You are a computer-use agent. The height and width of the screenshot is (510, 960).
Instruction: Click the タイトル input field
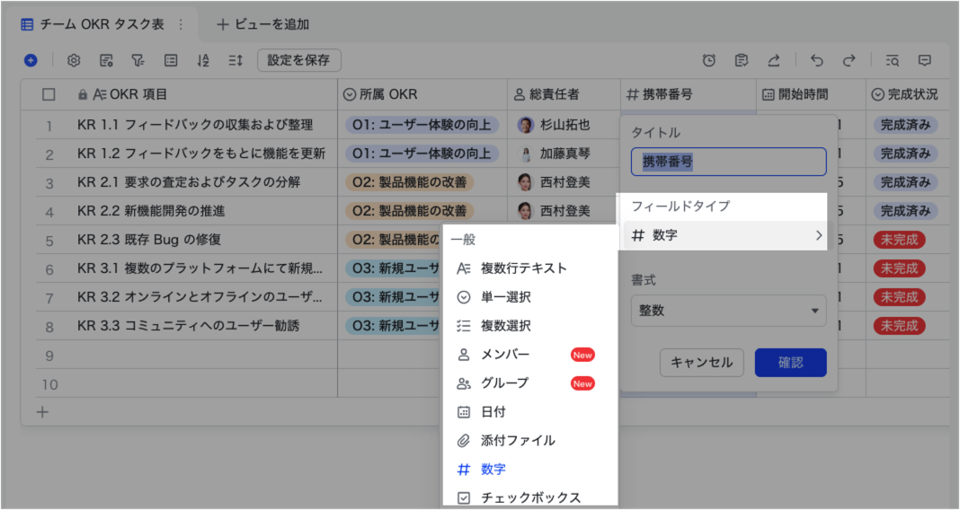click(729, 162)
